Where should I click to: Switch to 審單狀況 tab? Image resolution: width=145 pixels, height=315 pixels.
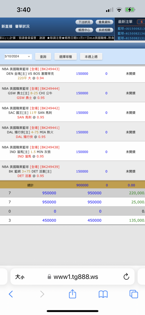tap(22, 26)
